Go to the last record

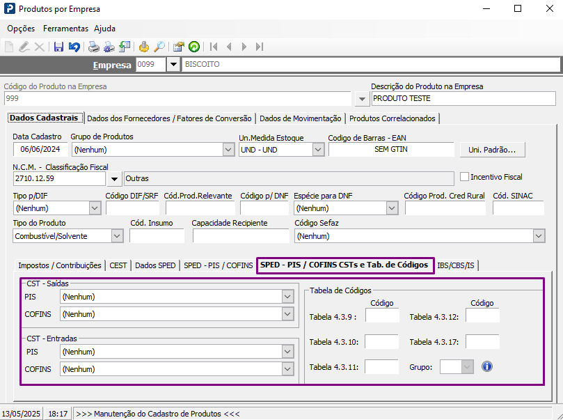coord(260,47)
